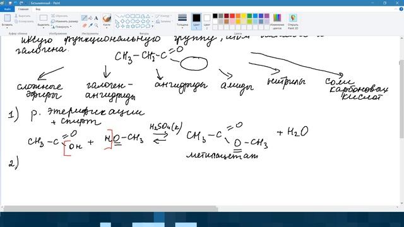404x227 pixels.
Task: Select the Down arrow shape
Action: [x=117, y=26]
